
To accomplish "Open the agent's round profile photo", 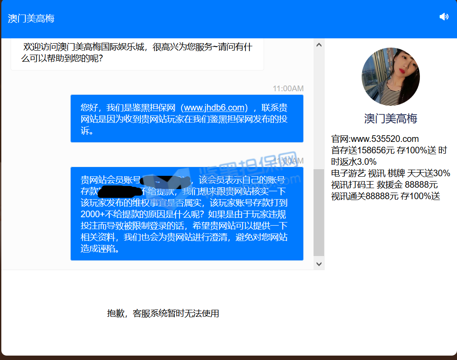I will (x=390, y=77).
